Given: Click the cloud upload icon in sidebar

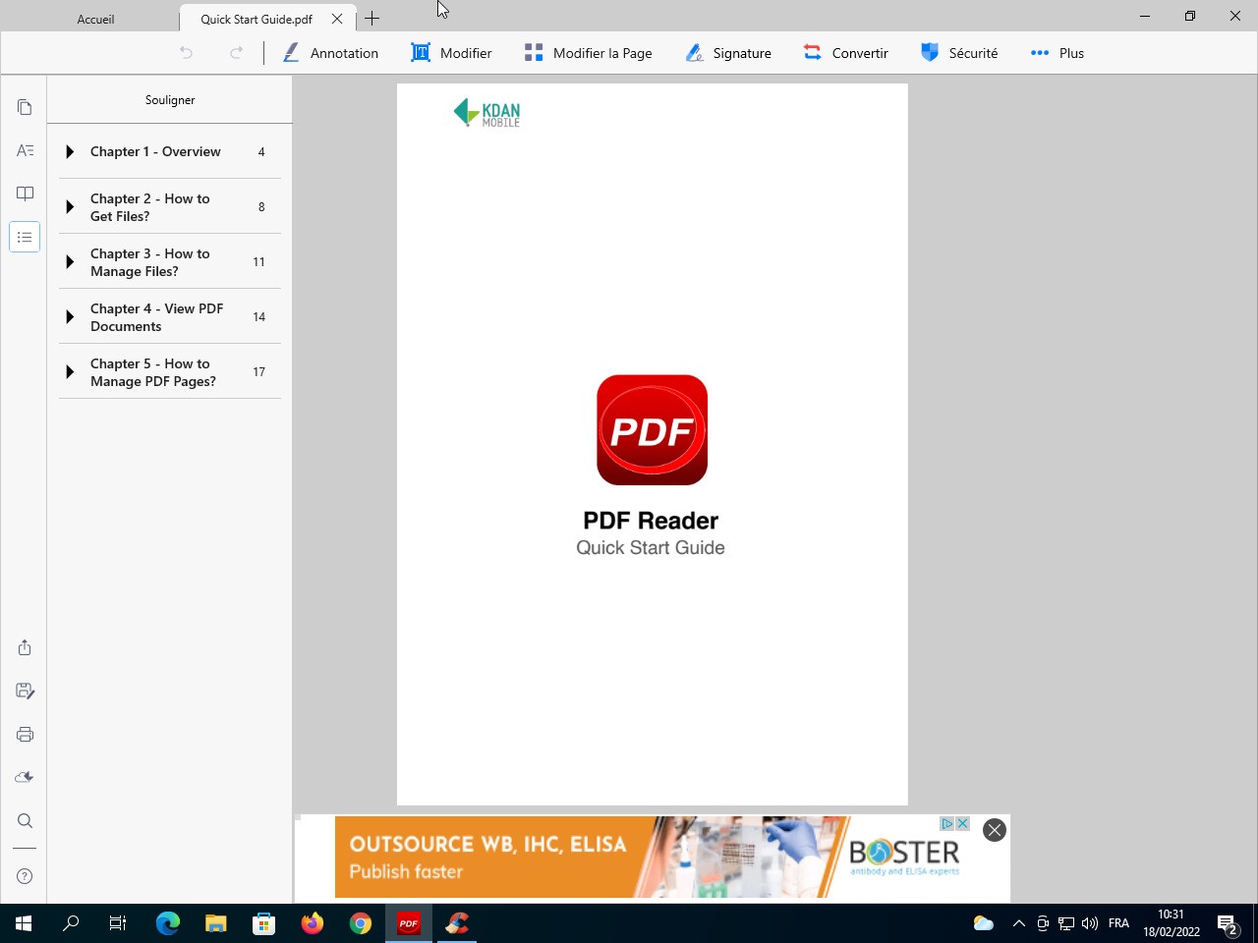Looking at the screenshot, I should point(25,777).
